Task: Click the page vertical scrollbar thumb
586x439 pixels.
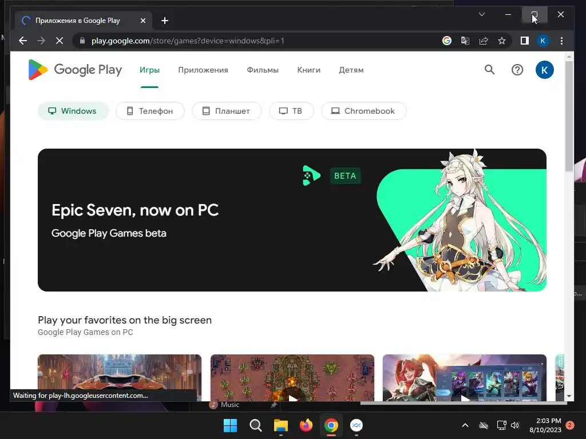Action: point(569,116)
